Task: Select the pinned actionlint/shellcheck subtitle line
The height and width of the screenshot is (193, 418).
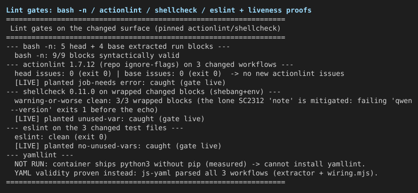Action: (145, 29)
